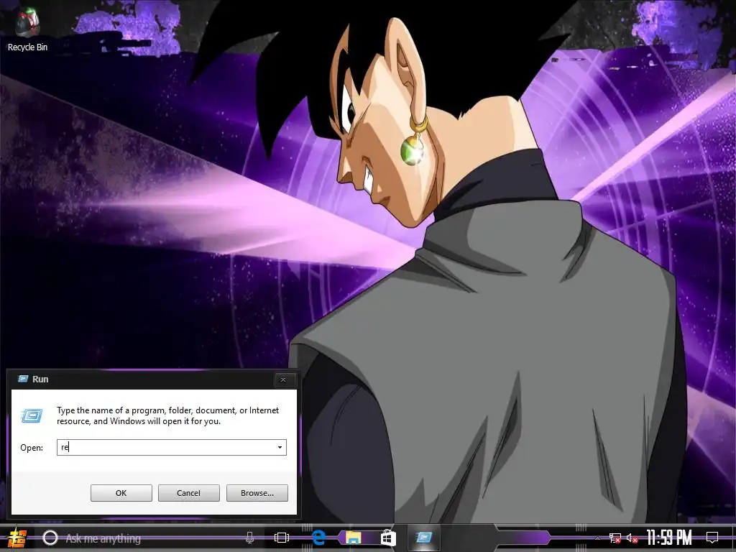The image size is (736, 552).
Task: Click the Cortana circle icon
Action: (50, 538)
